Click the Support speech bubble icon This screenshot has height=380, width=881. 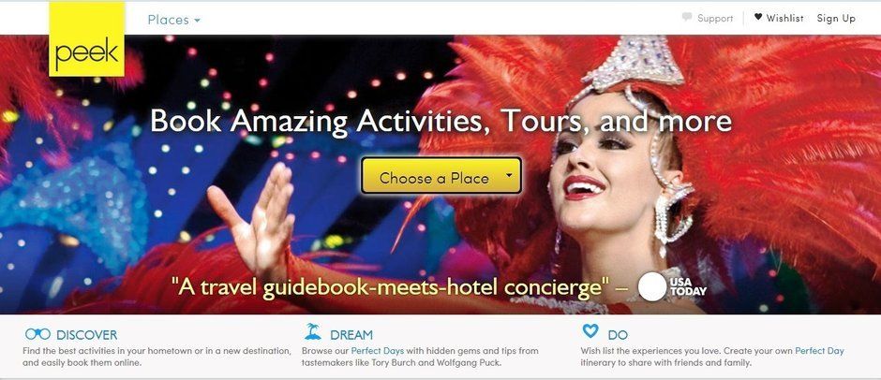pyautogui.click(x=687, y=18)
